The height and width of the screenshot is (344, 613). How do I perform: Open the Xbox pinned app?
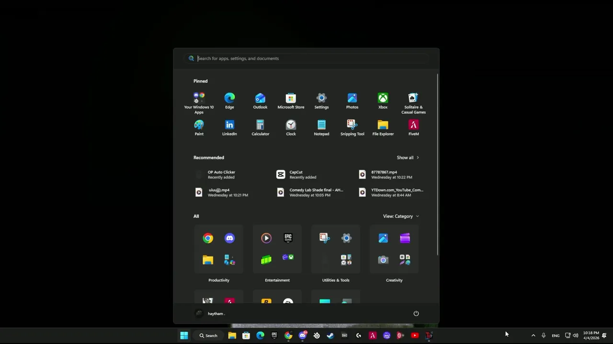(383, 101)
